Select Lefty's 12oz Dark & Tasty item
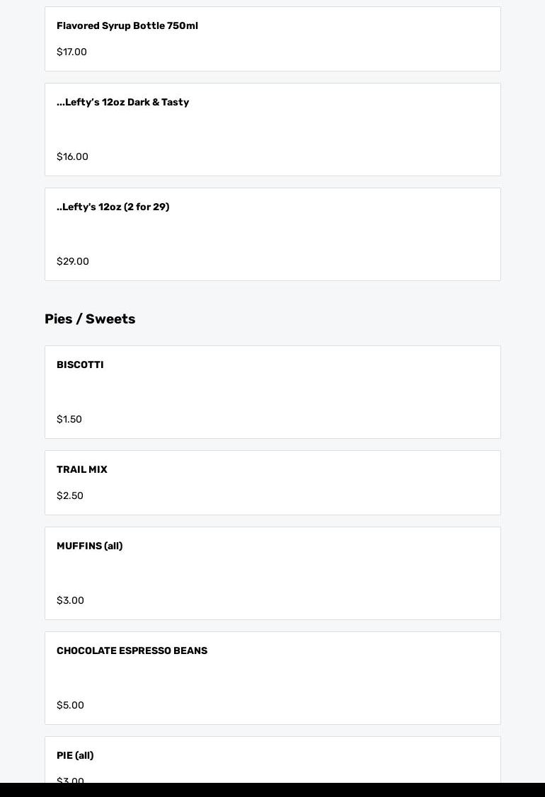545x797 pixels. (123, 103)
